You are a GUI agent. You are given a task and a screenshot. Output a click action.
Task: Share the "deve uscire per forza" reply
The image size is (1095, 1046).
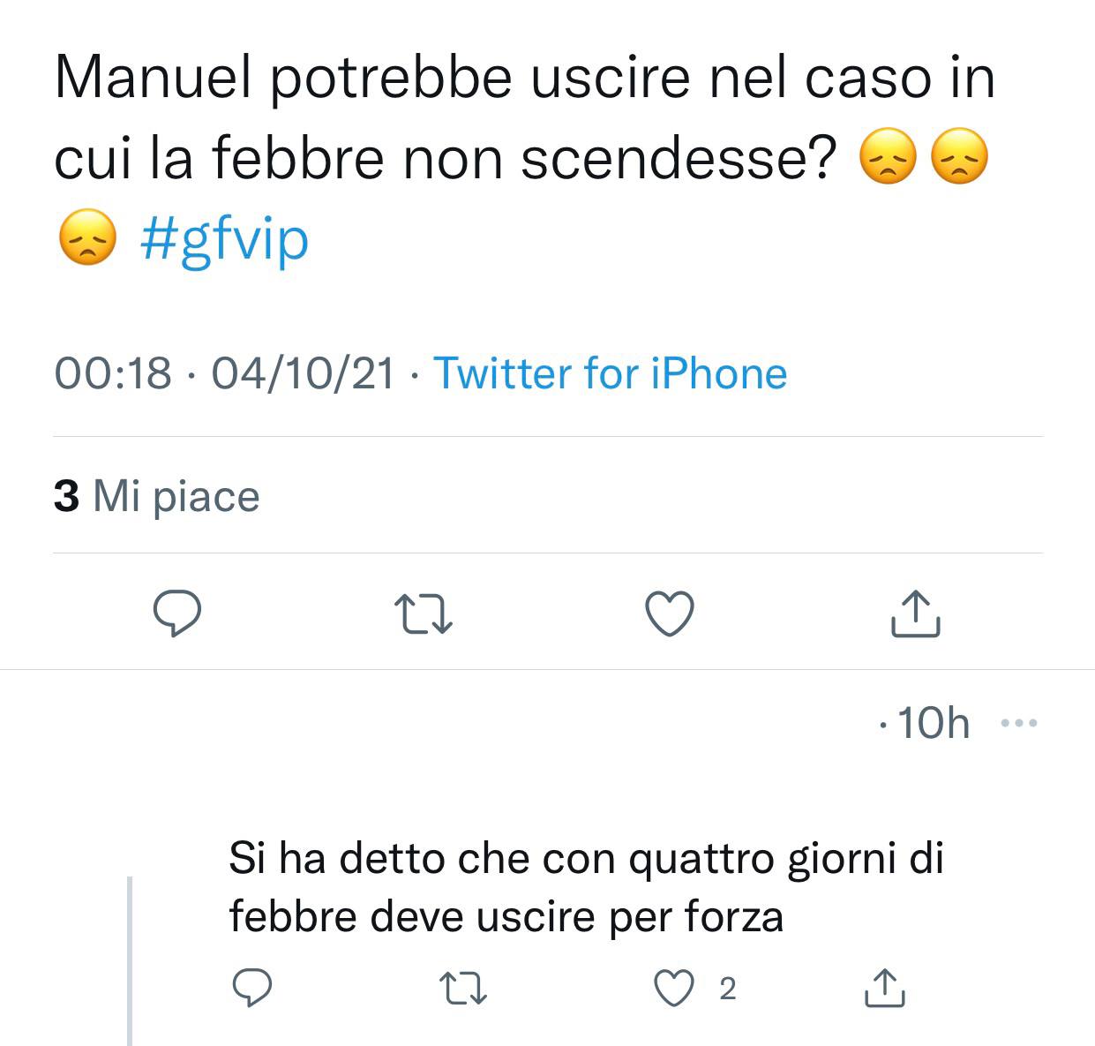click(x=883, y=988)
